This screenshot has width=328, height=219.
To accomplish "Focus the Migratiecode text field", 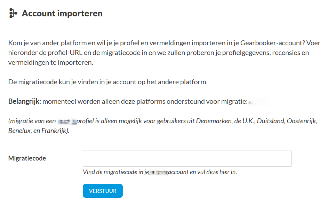I will [x=187, y=158].
